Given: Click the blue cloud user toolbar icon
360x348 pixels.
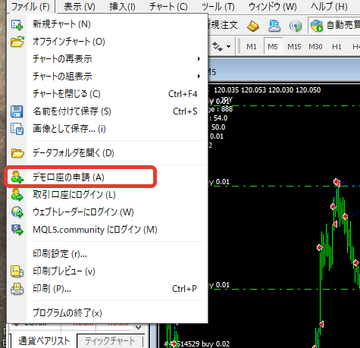Looking at the screenshot, I should point(274,26).
